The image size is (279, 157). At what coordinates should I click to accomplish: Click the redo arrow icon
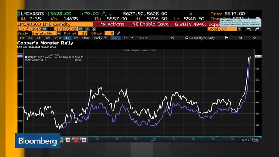(257, 29)
